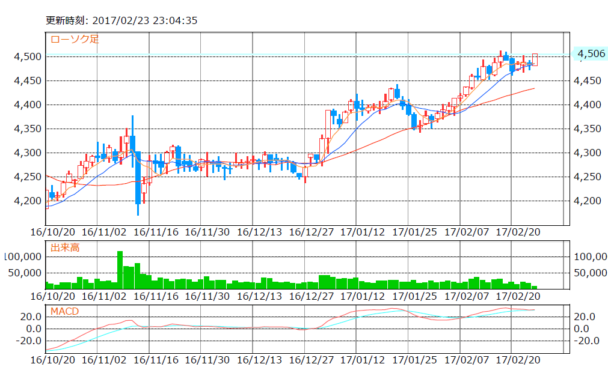Viewport: 608px width, 367px height.
Task: Click -20.0 on left MACD axis
Action: pos(28,341)
